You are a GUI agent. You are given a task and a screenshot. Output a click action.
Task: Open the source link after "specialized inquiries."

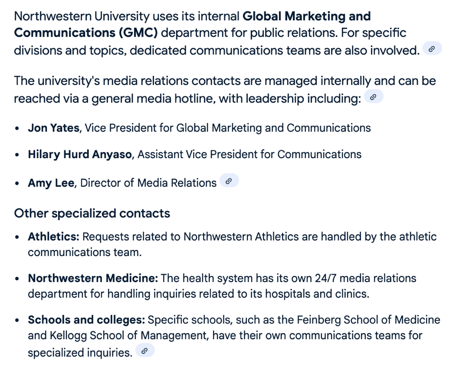[145, 351]
